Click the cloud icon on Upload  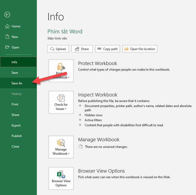coord(52,49)
